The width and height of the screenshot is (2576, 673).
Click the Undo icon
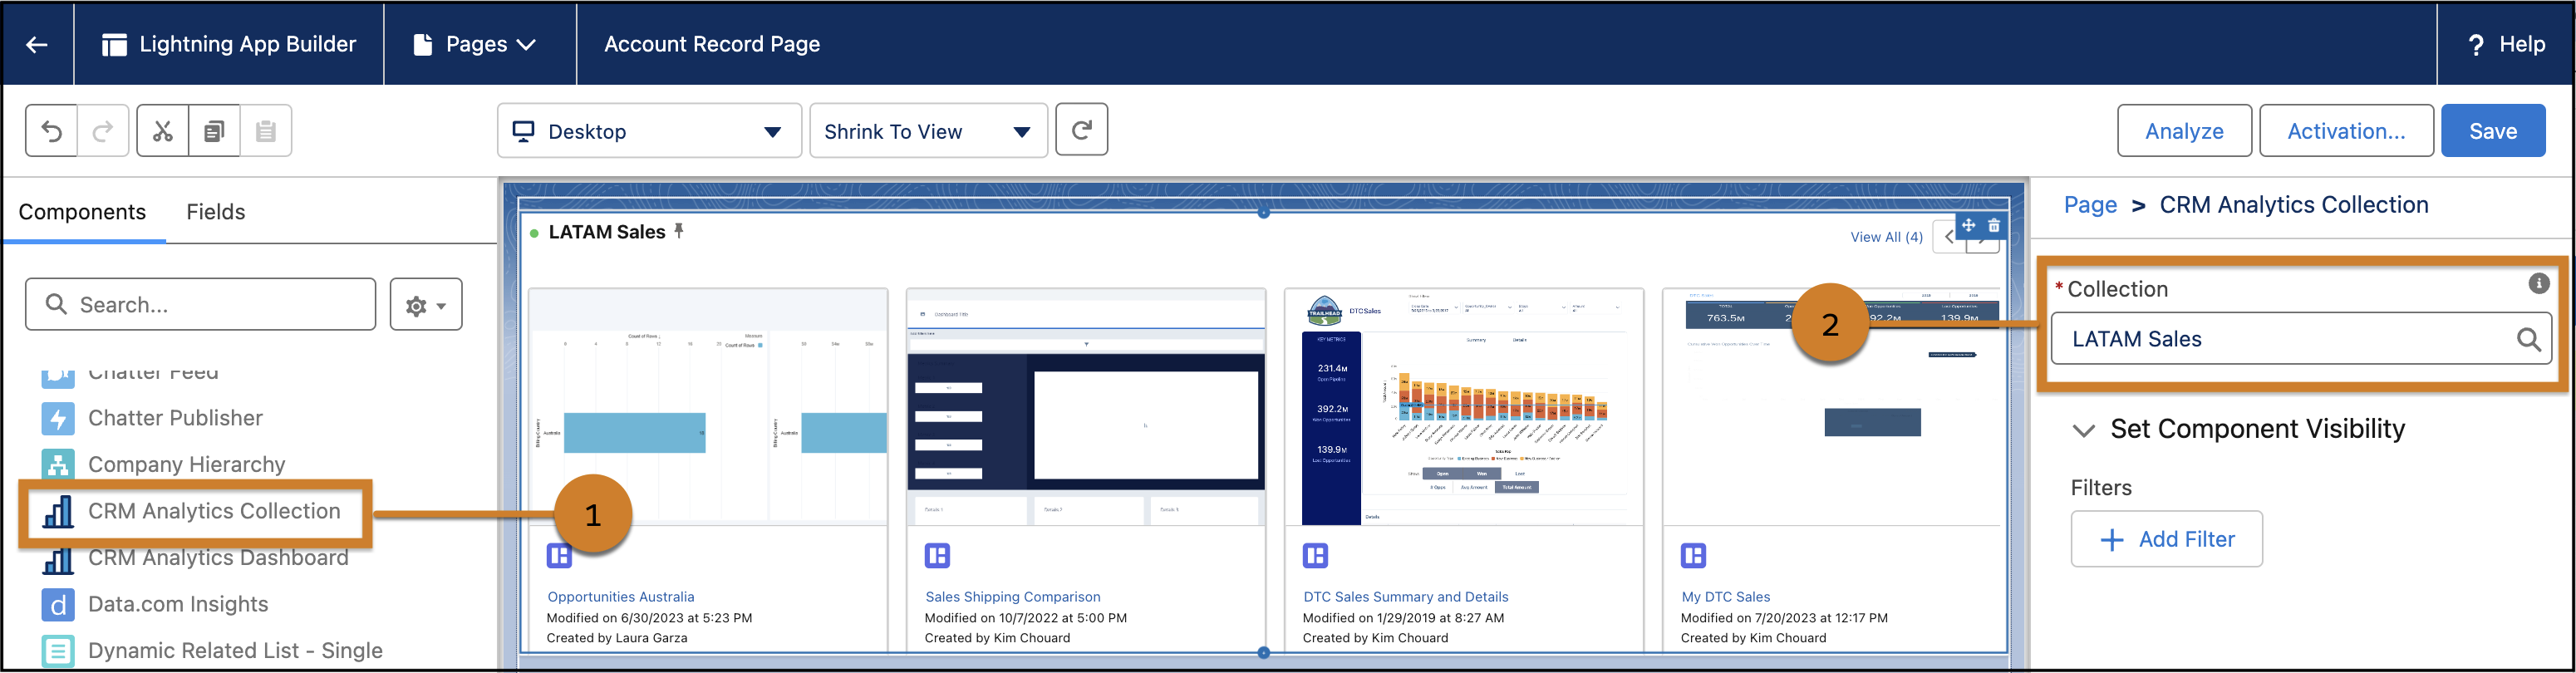[x=52, y=131]
